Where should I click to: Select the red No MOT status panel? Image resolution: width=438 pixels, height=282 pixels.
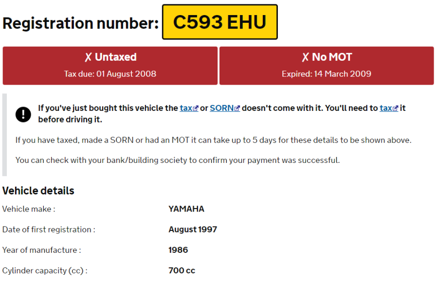[x=327, y=66]
